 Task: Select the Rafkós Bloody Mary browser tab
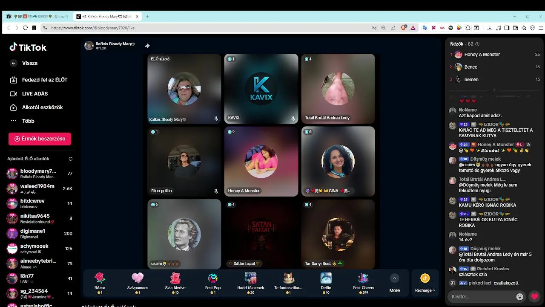[x=108, y=16]
